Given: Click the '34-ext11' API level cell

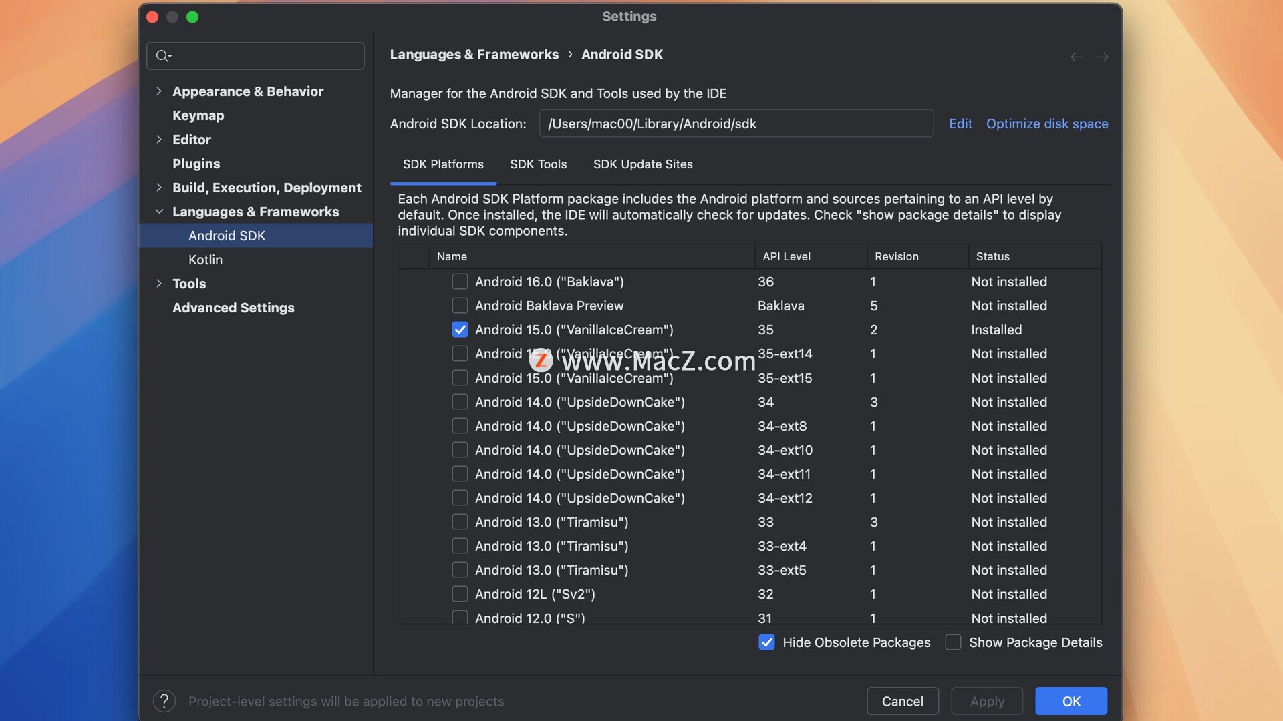Looking at the screenshot, I should (x=784, y=474).
